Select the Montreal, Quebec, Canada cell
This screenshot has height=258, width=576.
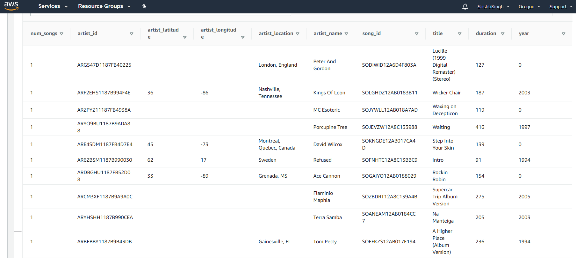277,144
